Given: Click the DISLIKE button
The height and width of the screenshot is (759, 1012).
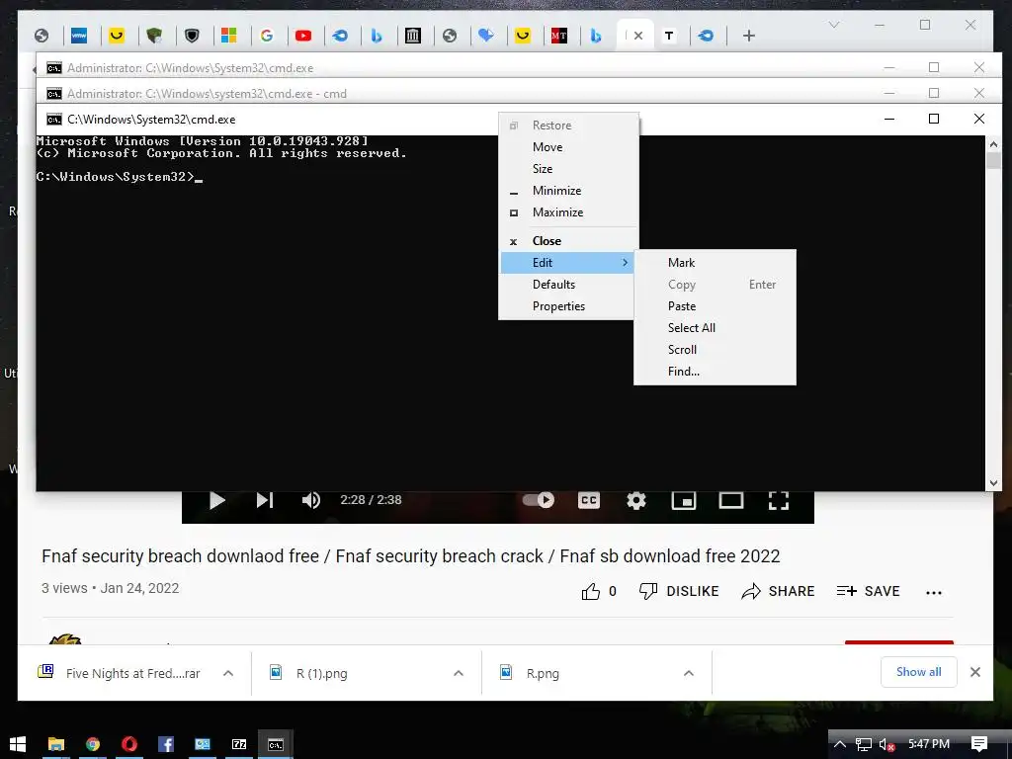Looking at the screenshot, I should click(678, 591).
